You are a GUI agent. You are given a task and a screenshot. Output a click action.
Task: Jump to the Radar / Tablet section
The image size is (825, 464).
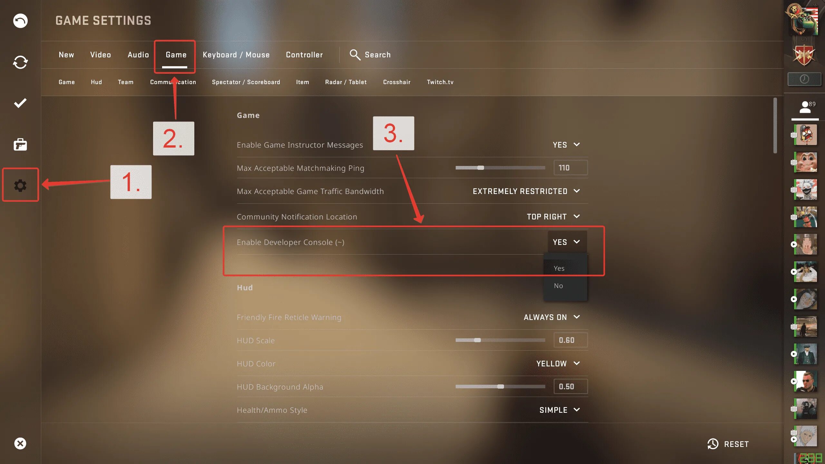346,82
